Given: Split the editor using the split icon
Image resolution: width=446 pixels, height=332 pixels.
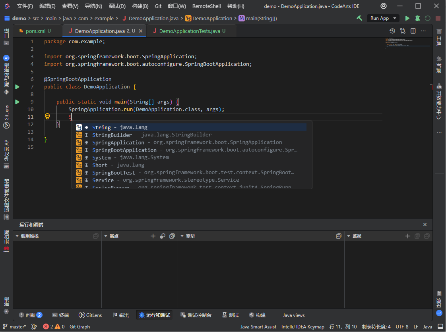Looking at the screenshot, I should [x=413, y=31].
